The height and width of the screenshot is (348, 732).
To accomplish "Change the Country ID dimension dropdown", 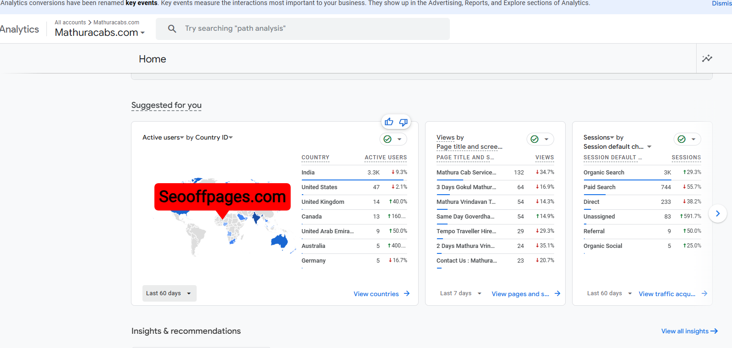I will tap(214, 137).
